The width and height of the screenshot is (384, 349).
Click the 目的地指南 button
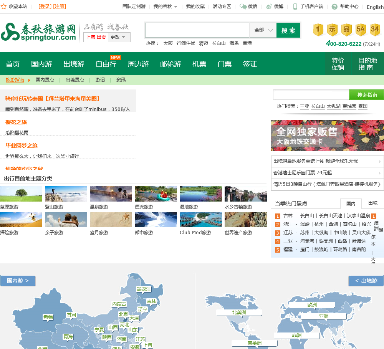pyautogui.click(x=367, y=64)
